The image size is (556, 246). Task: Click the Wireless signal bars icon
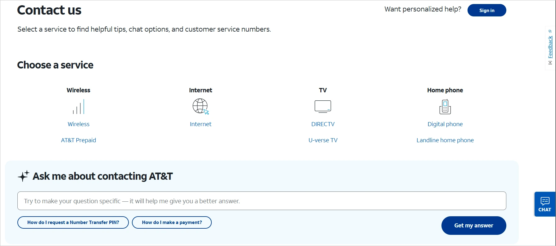tap(79, 107)
